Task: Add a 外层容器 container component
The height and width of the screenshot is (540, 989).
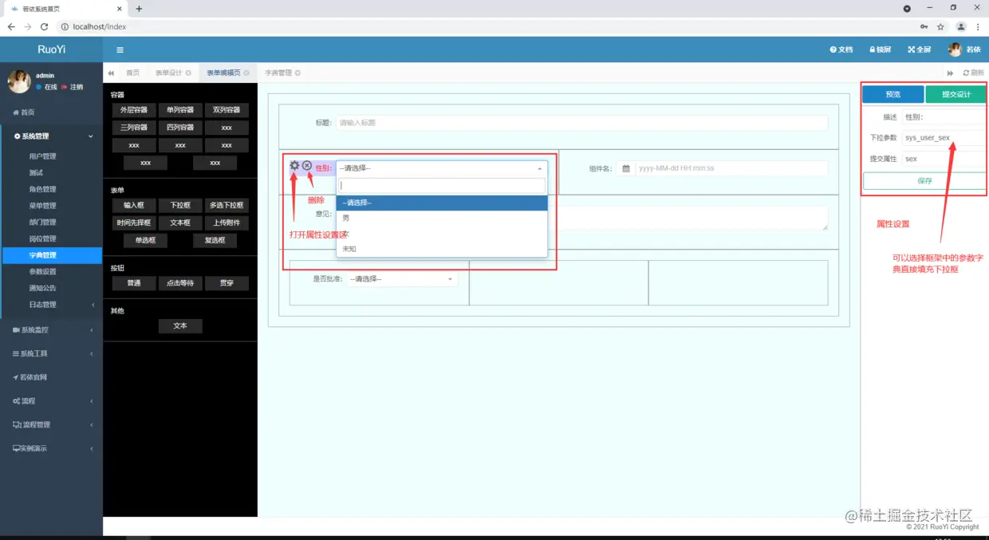Action: tap(134, 110)
